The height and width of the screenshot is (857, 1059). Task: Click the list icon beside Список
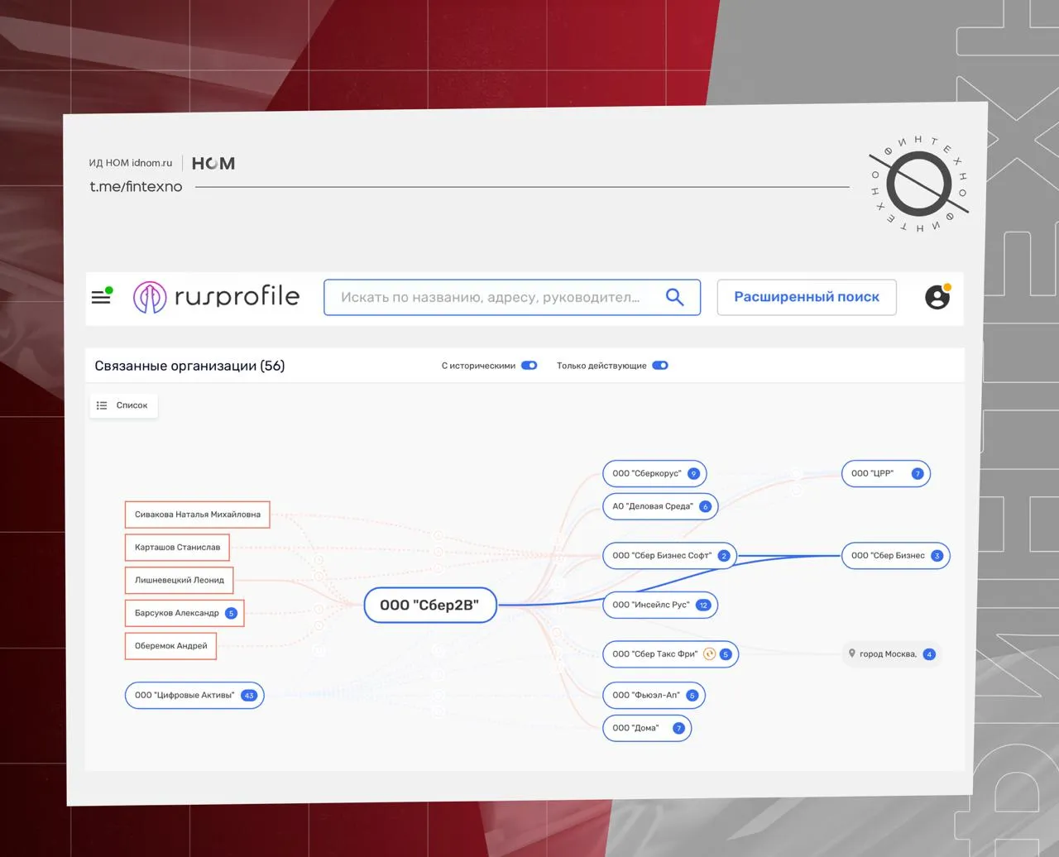point(102,405)
